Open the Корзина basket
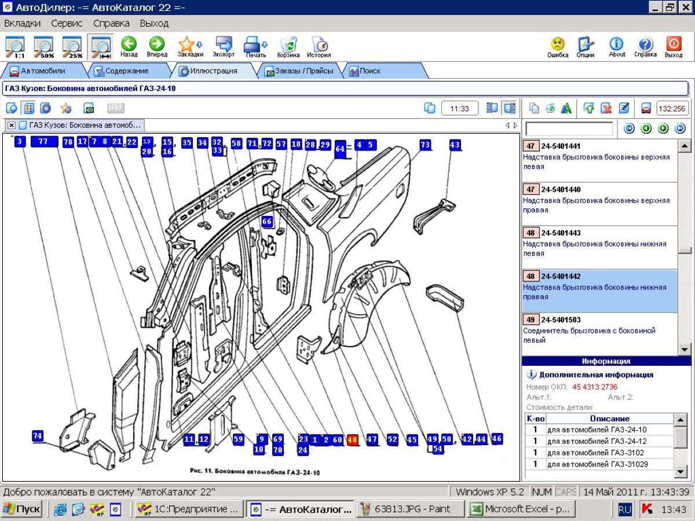The image size is (695, 521). 288,47
